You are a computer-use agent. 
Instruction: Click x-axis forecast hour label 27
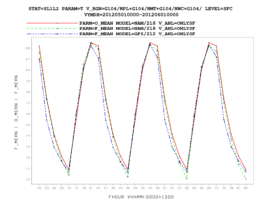[106, 188]
